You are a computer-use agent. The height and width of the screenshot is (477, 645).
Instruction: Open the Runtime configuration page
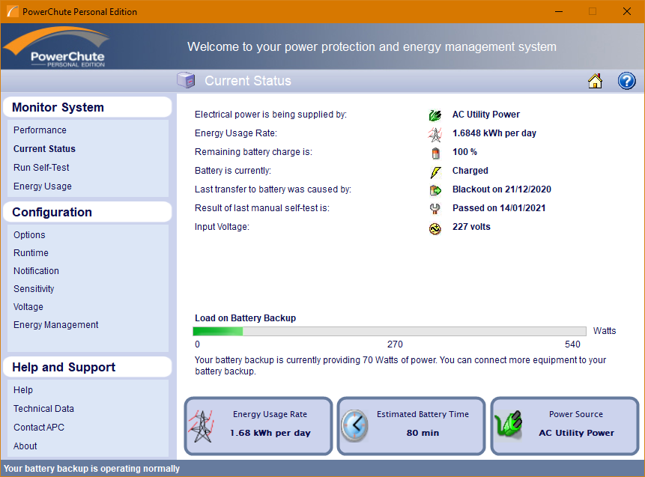tap(31, 253)
